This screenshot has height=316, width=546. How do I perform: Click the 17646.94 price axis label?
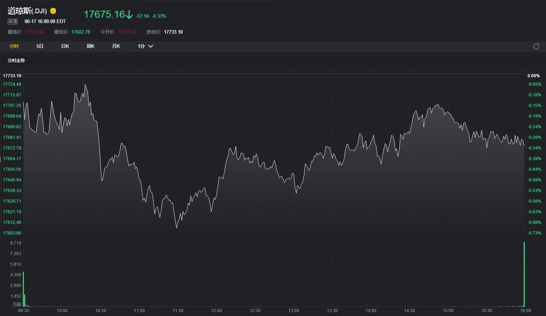pyautogui.click(x=12, y=180)
